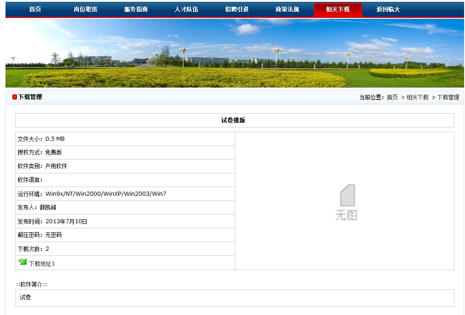Click the 试卷 text in software description box
Screen dimensions: 465x315
(x=26, y=298)
